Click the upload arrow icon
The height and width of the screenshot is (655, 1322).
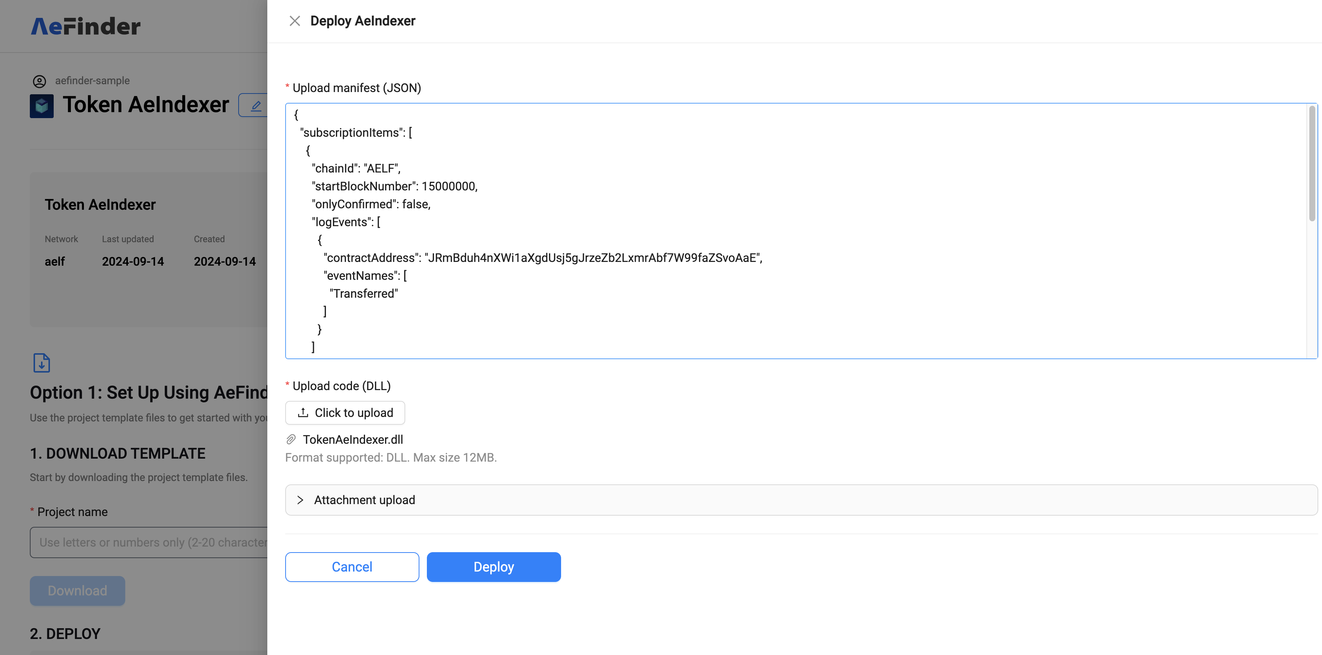pyautogui.click(x=303, y=412)
